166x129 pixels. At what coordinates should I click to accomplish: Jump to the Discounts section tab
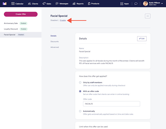coord(54,42)
